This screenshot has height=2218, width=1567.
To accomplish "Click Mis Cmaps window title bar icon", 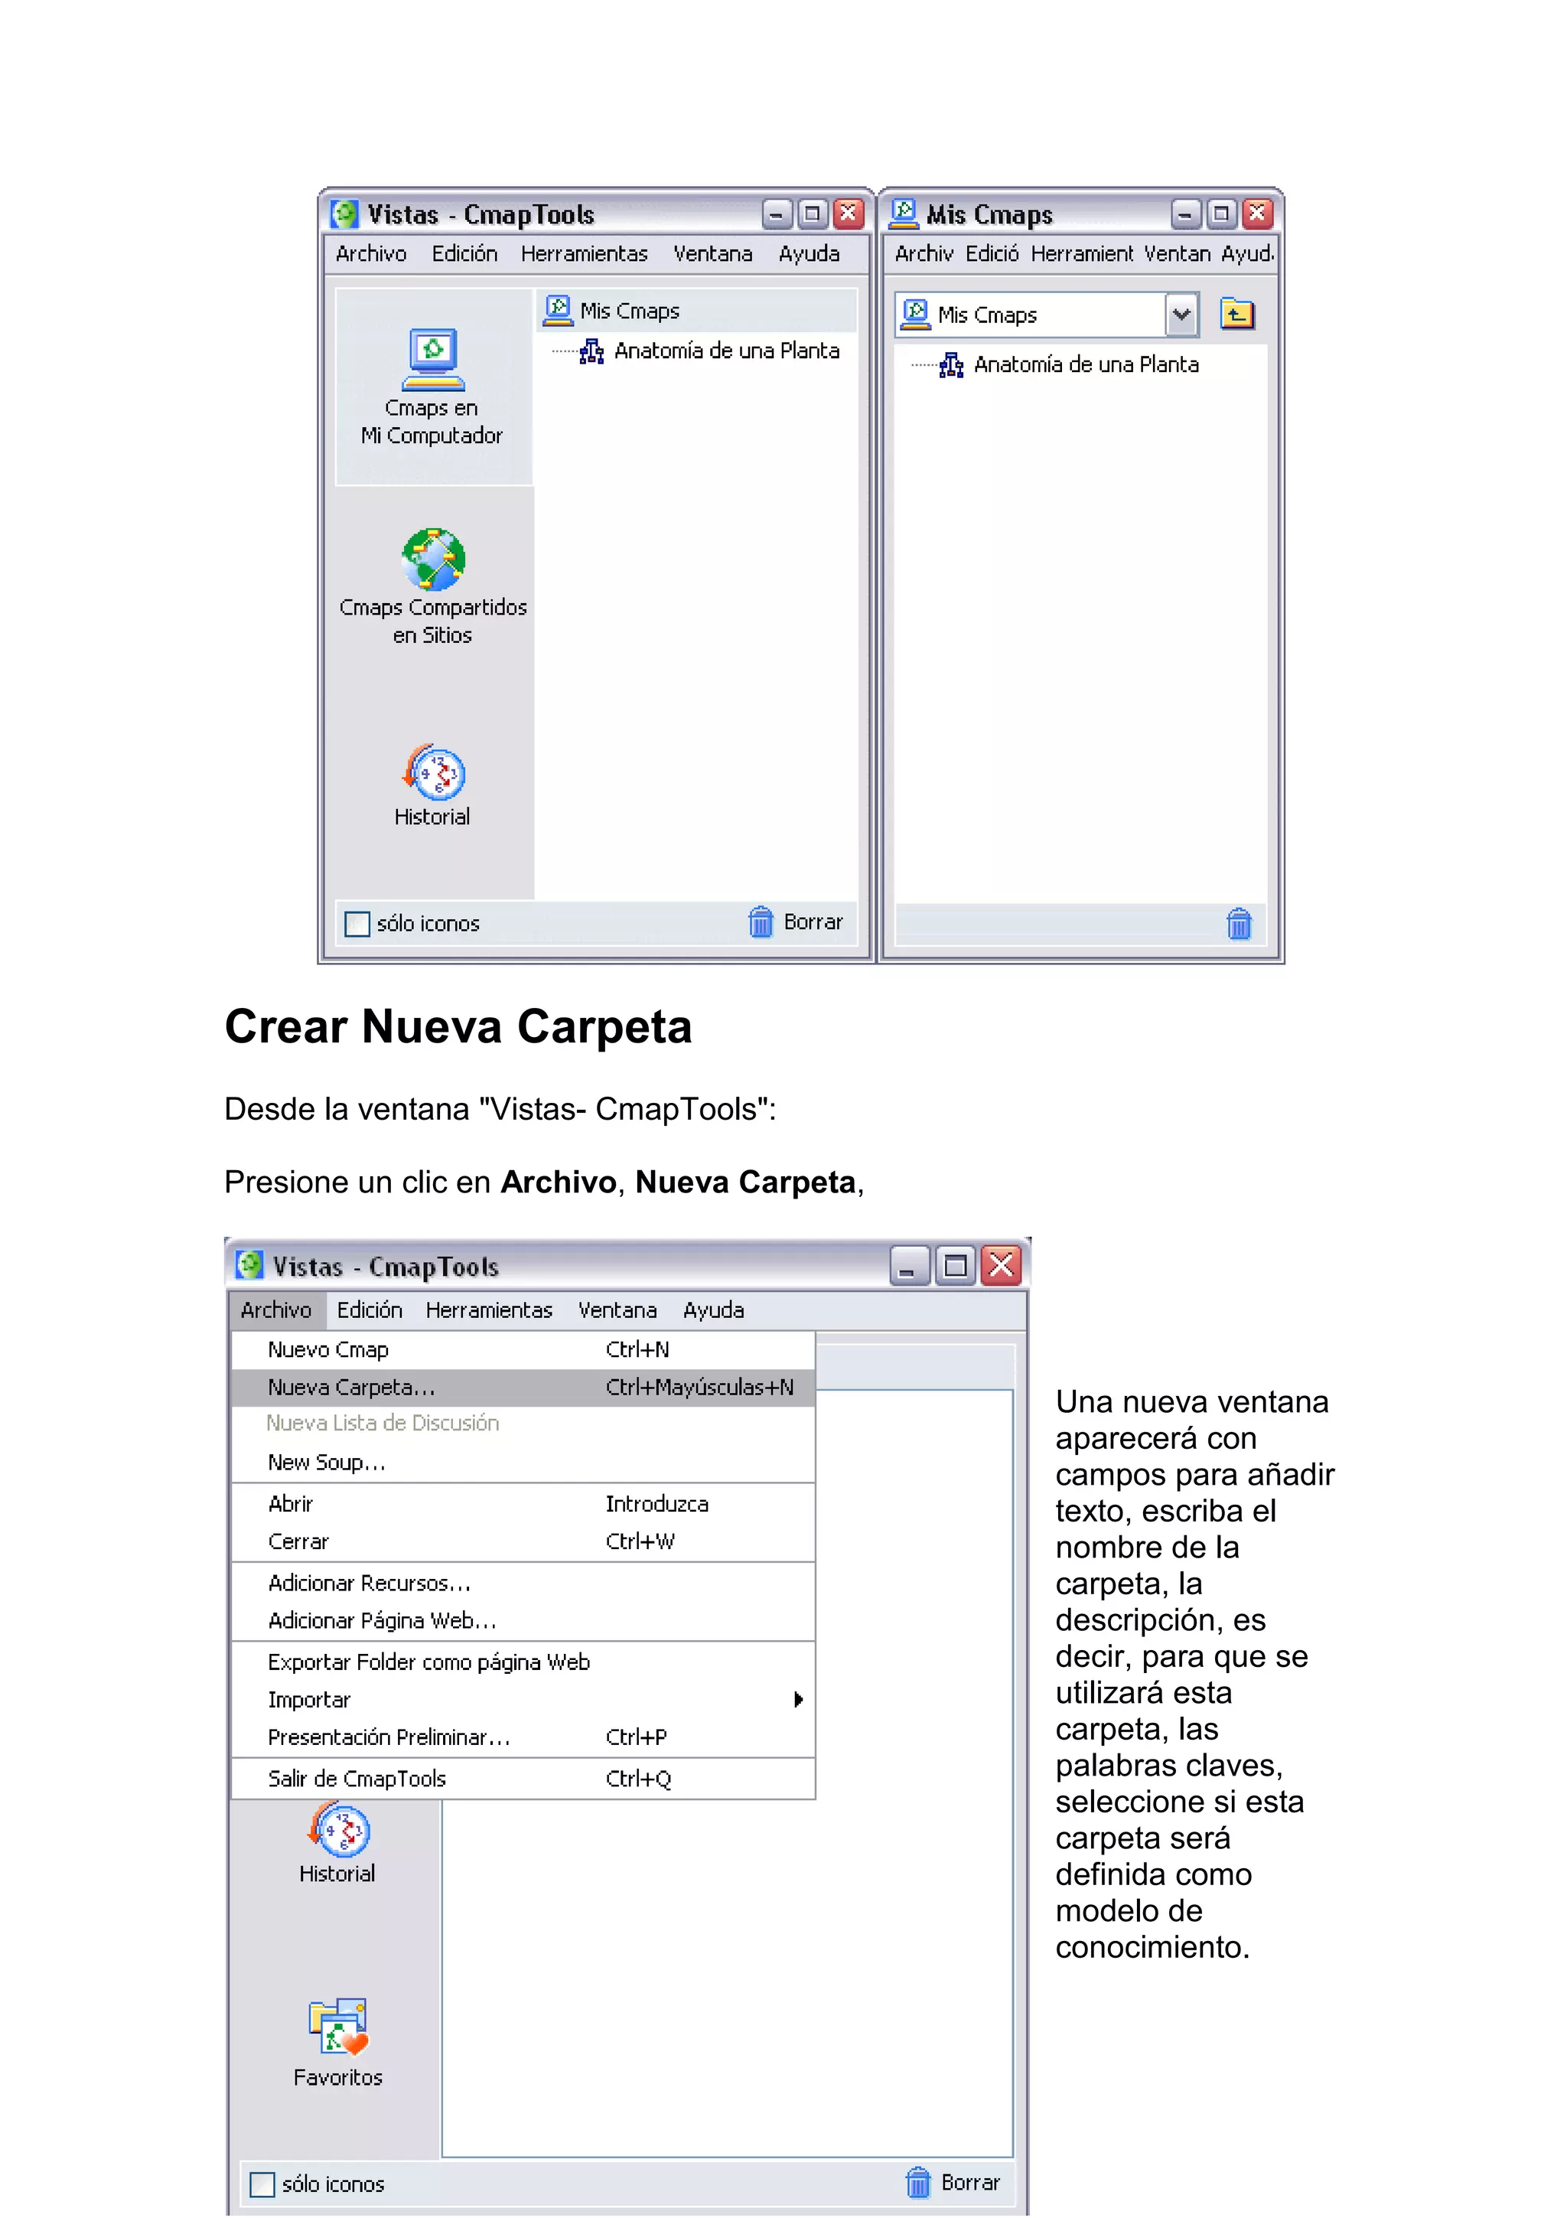I will 903,214.
